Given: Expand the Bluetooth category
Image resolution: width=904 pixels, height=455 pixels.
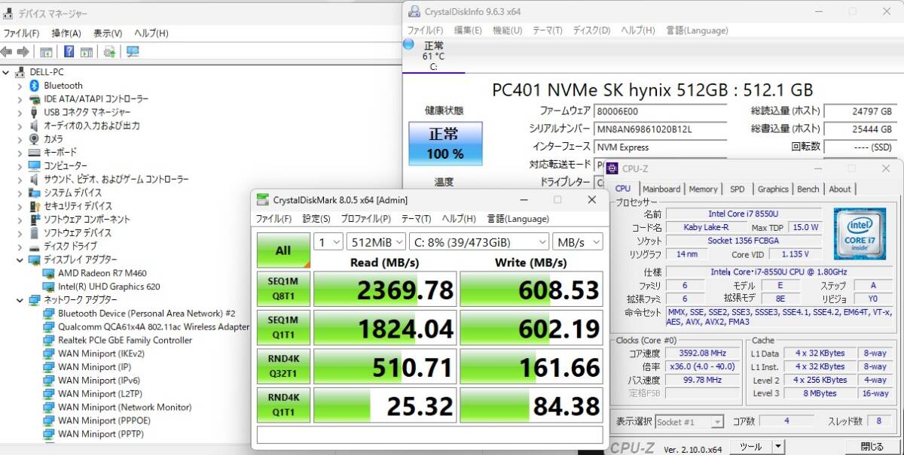Looking at the screenshot, I should [x=20, y=86].
